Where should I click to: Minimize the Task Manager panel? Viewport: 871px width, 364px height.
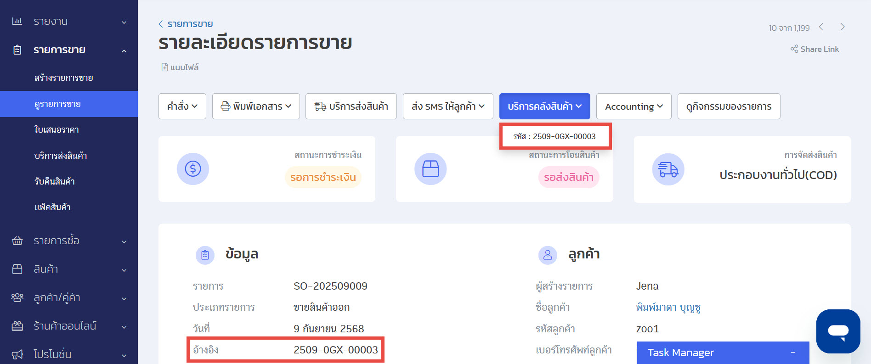click(x=793, y=353)
